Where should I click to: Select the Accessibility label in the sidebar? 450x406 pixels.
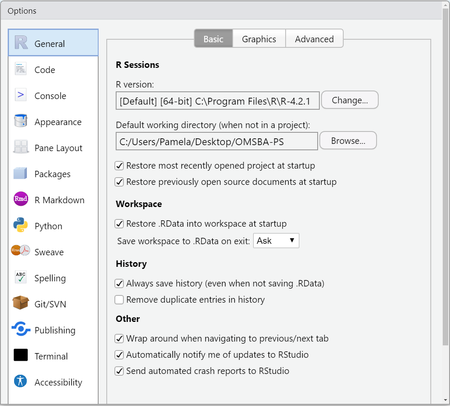coord(58,383)
